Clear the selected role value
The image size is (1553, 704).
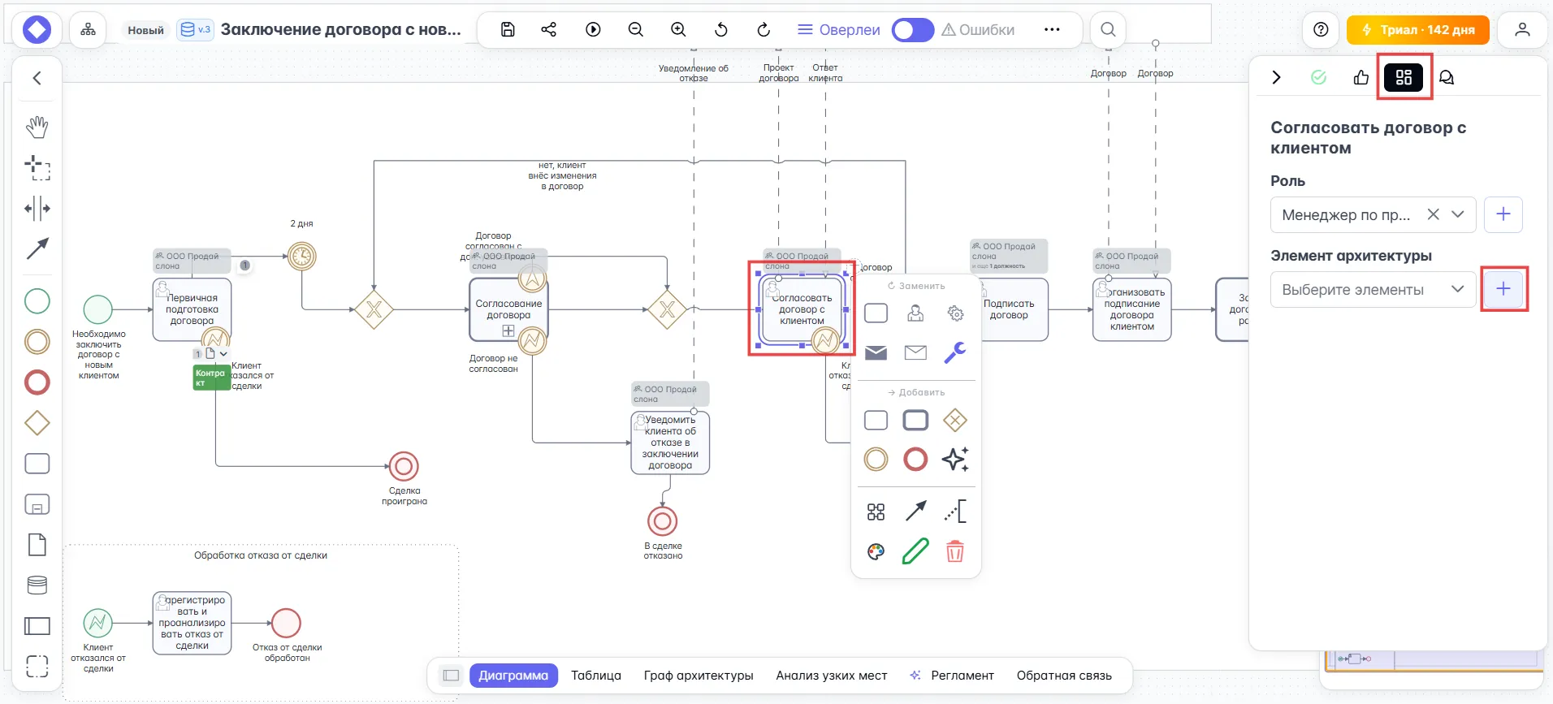point(1433,215)
